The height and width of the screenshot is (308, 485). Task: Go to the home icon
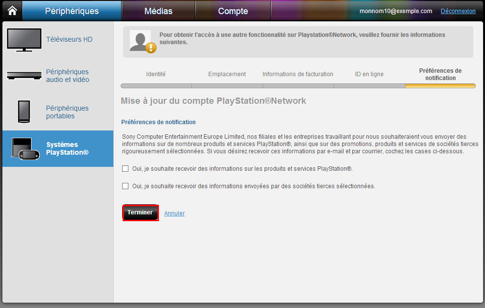point(13,11)
